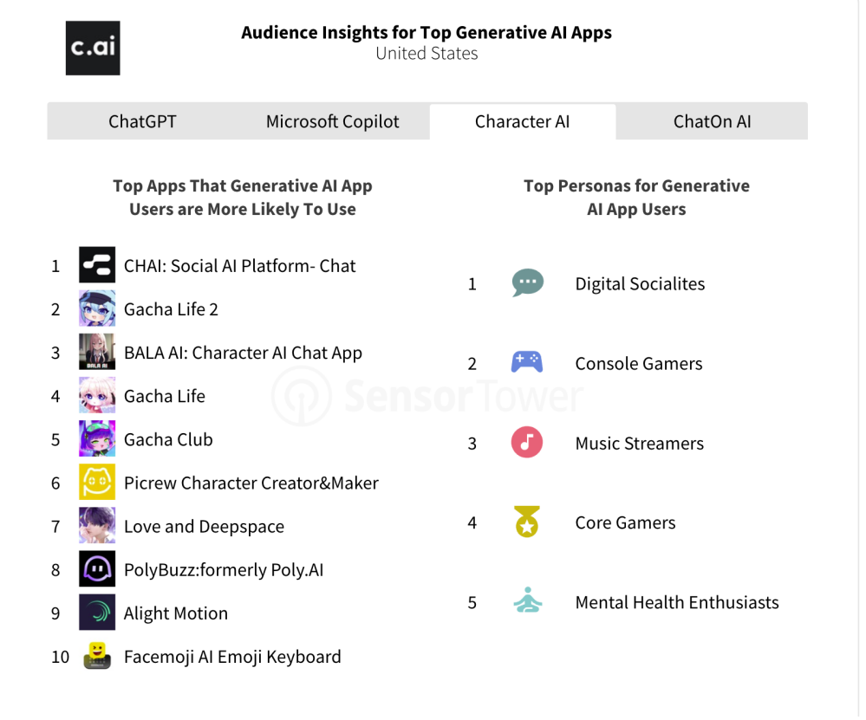This screenshot has height=720, width=866.
Task: Click the Gacha Club app icon
Action: [x=97, y=438]
